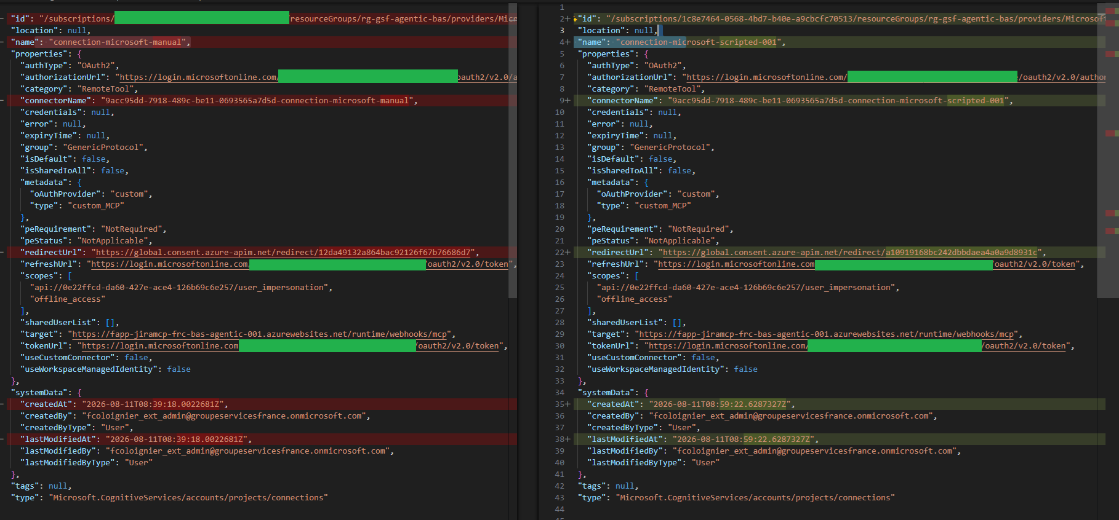Click the createdAt timestamp 2026-08-11T08:39:18.0022681Z
Viewport: 1119px width, 520px height.
tap(154, 404)
